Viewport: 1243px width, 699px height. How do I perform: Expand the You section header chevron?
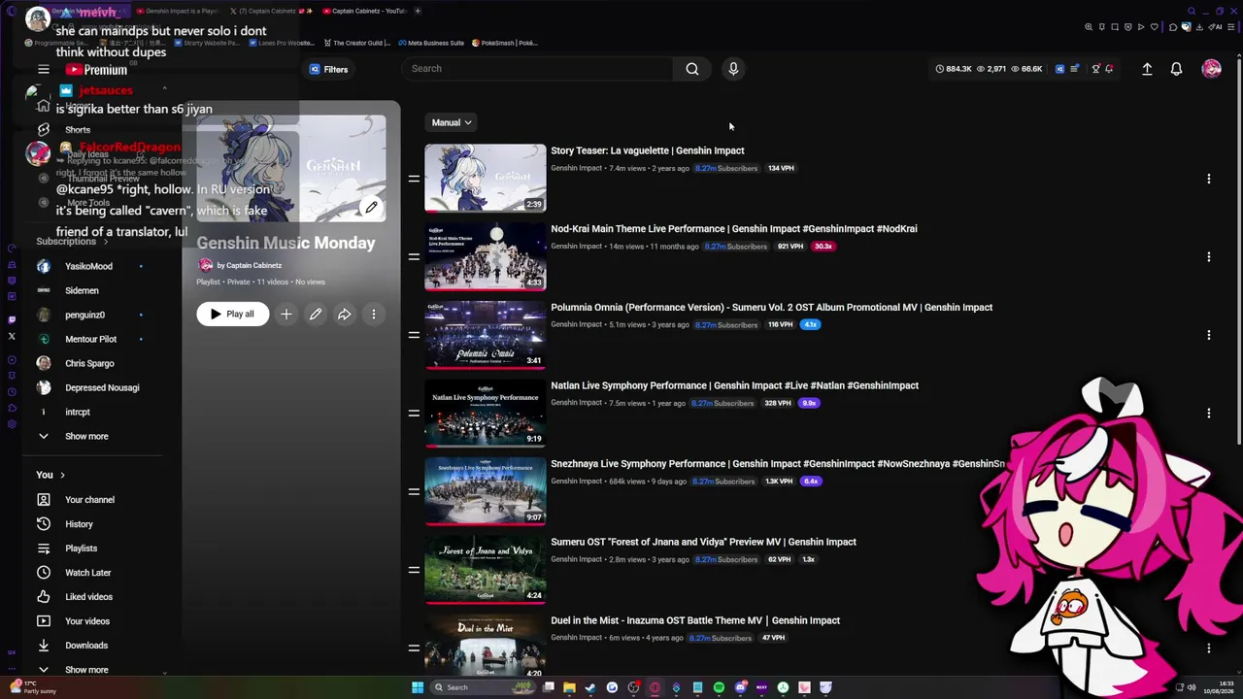tap(62, 475)
